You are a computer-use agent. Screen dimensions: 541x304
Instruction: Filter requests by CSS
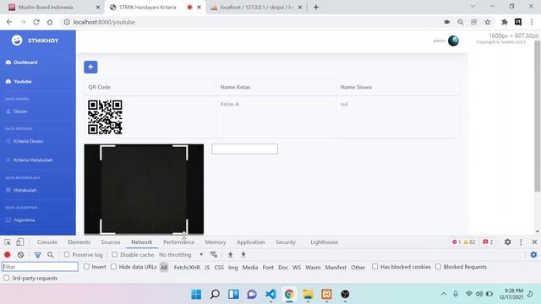click(x=219, y=267)
